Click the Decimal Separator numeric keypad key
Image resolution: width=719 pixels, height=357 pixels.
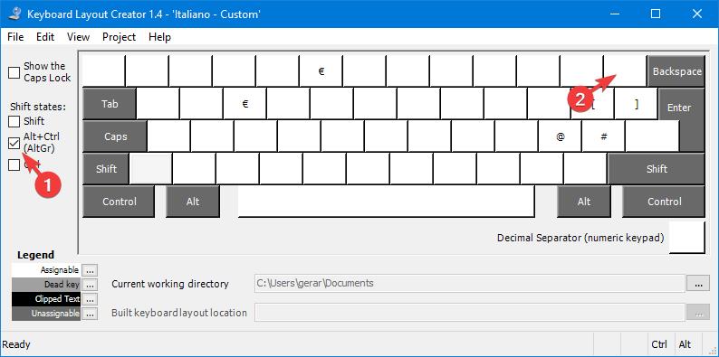686,237
